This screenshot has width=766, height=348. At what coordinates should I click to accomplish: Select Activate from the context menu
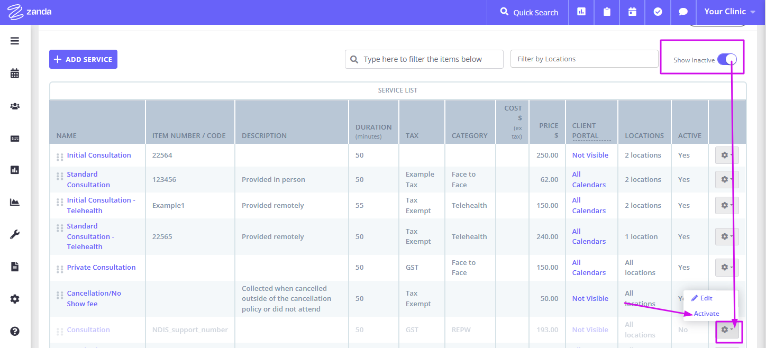(706, 314)
